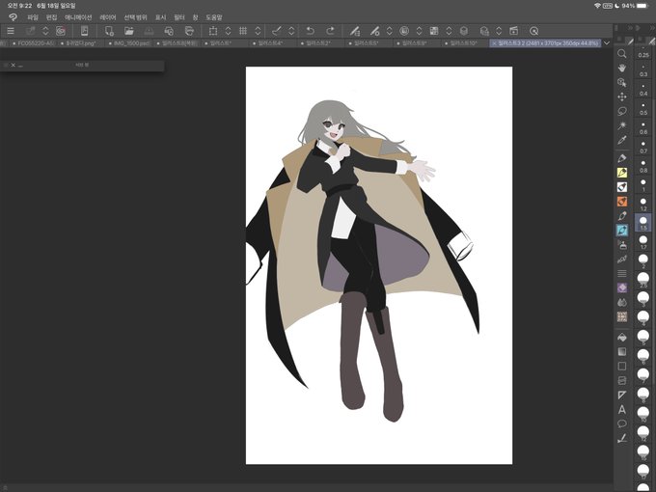Choose the Lasso selection tool
This screenshot has height=492, width=656.
point(622,111)
